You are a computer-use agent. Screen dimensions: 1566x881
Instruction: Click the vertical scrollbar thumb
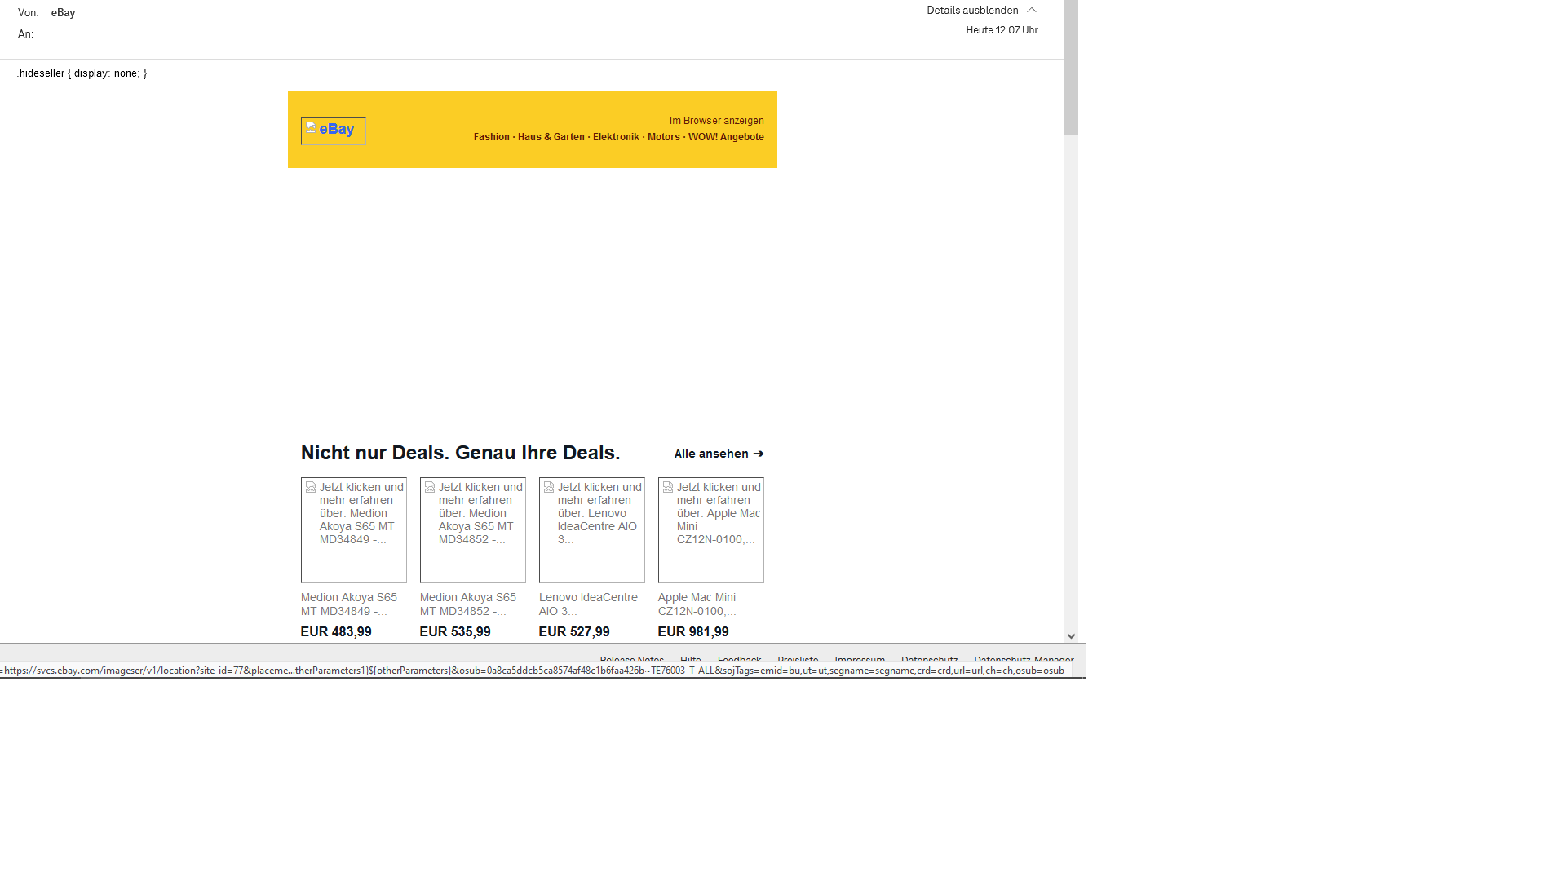tap(1071, 67)
